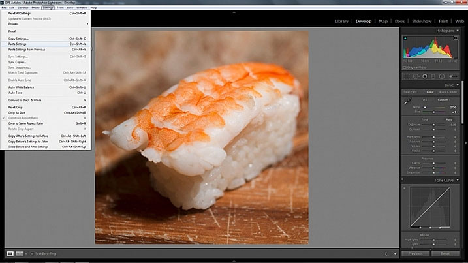Viewport: 468px width, 263px height.
Task: Select the Radial Filter tool
Action: pyautogui.click(x=442, y=76)
